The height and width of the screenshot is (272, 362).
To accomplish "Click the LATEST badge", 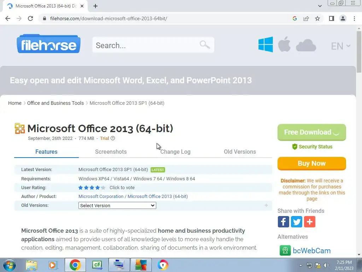I will 158,170.
